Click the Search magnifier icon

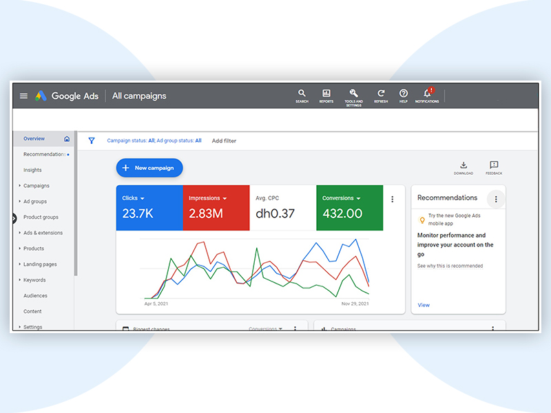(302, 94)
